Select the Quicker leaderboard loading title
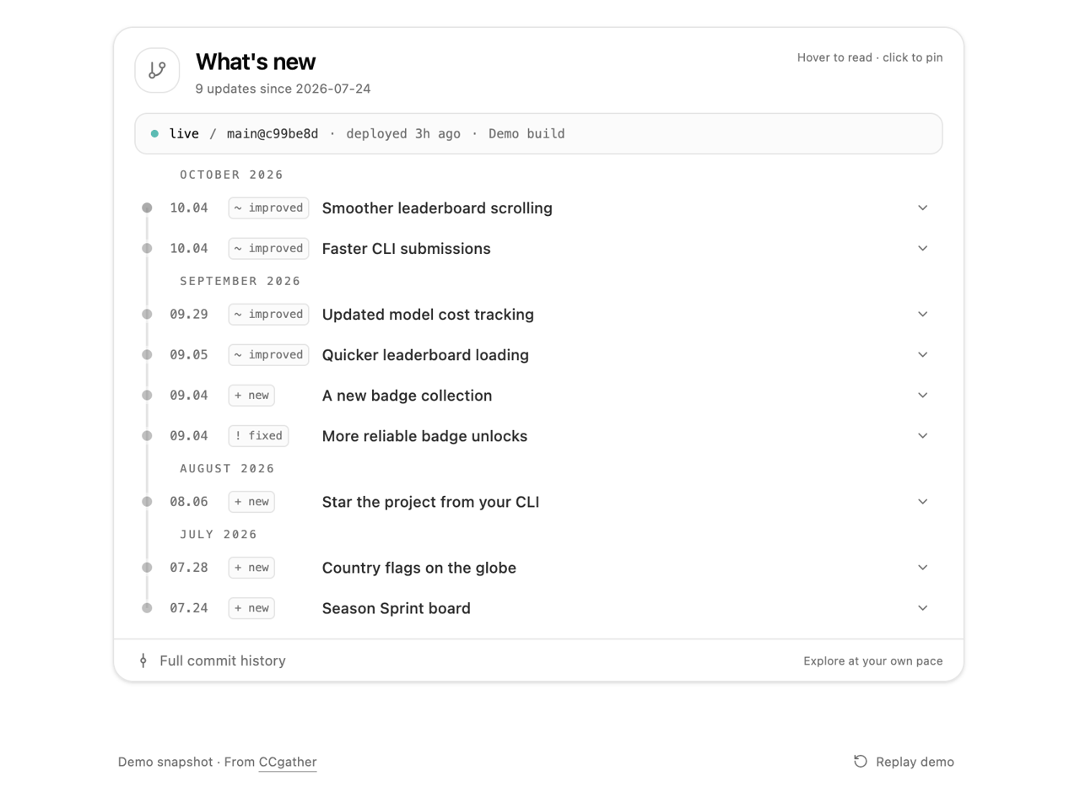1080x803 pixels. pos(425,354)
